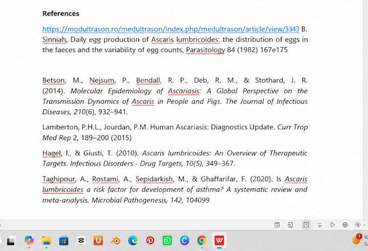Screen dimensions: 368x251
Task: Open Copilot from the taskbar
Action: tap(29, 240)
